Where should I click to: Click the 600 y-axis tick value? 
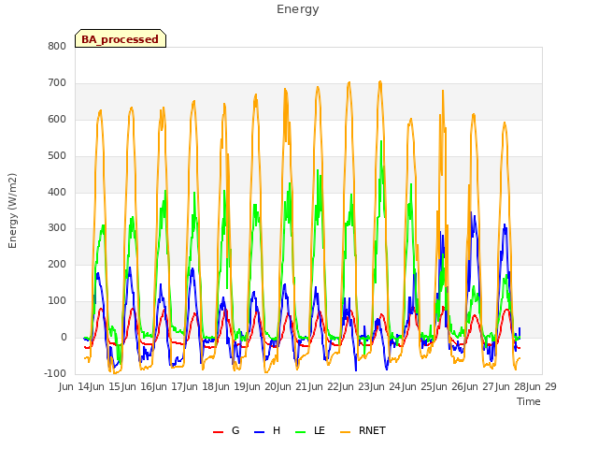pos(57,120)
